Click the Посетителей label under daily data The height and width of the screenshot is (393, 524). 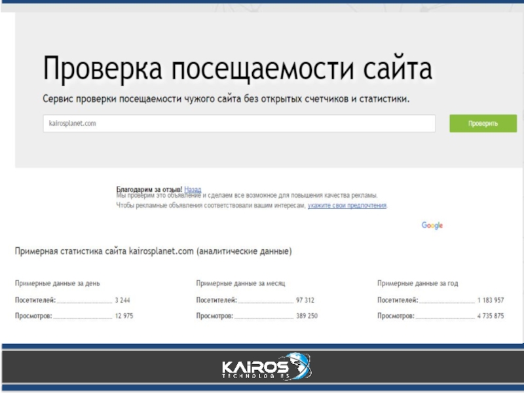tap(35, 300)
